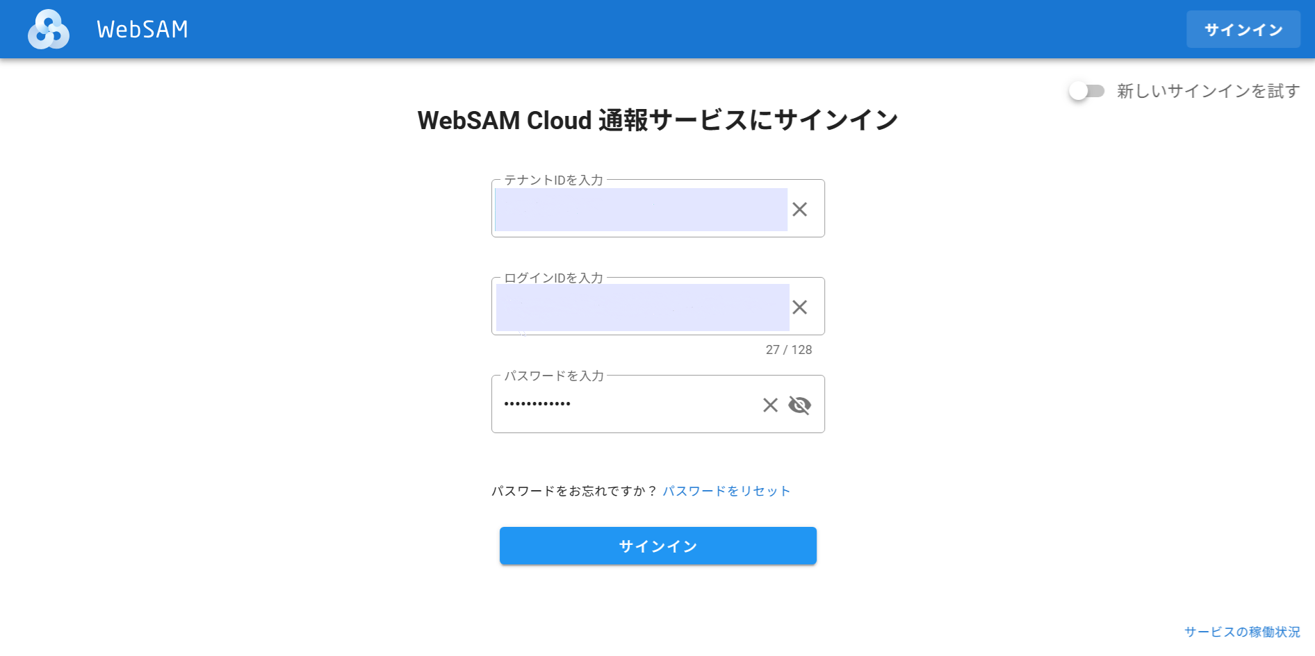Click the パスワードをお忘れですか？ text
The image size is (1315, 656).
(x=574, y=491)
